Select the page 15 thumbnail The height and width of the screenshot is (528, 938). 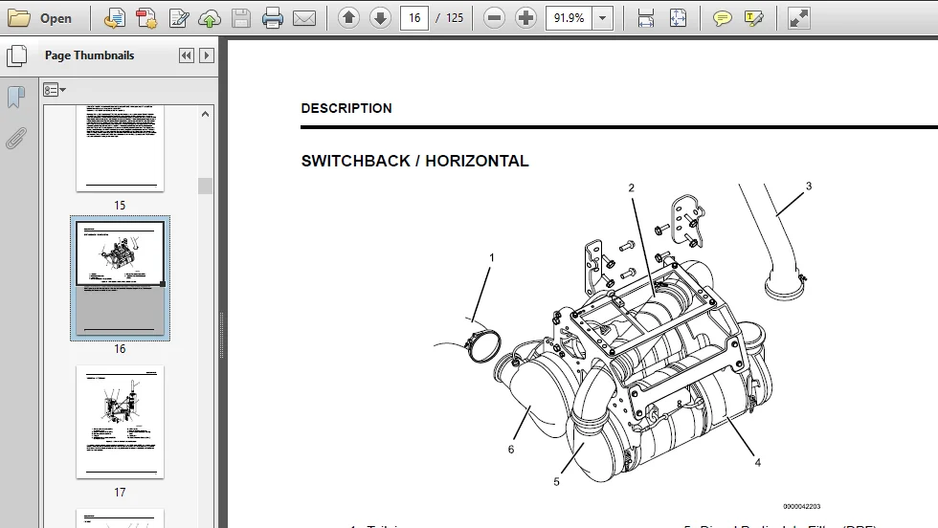click(x=120, y=147)
